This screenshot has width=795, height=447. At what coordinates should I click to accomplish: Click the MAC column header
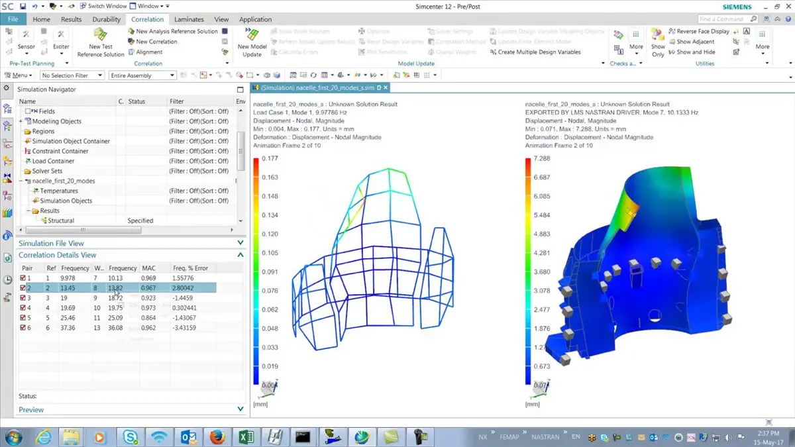[x=154, y=268]
